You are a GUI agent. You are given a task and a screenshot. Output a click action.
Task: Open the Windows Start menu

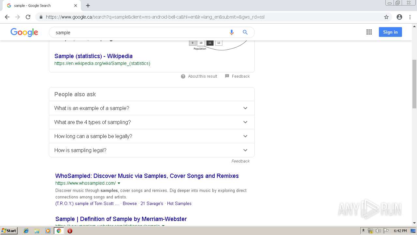click(x=9, y=231)
